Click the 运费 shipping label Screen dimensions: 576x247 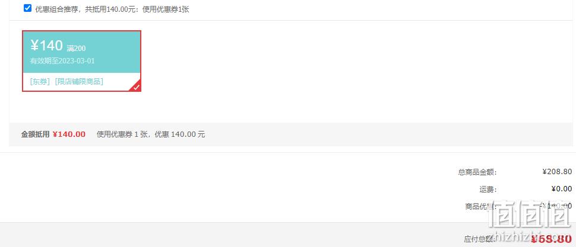point(488,190)
